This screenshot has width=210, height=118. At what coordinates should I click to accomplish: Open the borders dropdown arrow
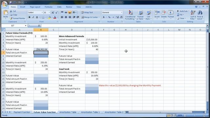[46, 17]
